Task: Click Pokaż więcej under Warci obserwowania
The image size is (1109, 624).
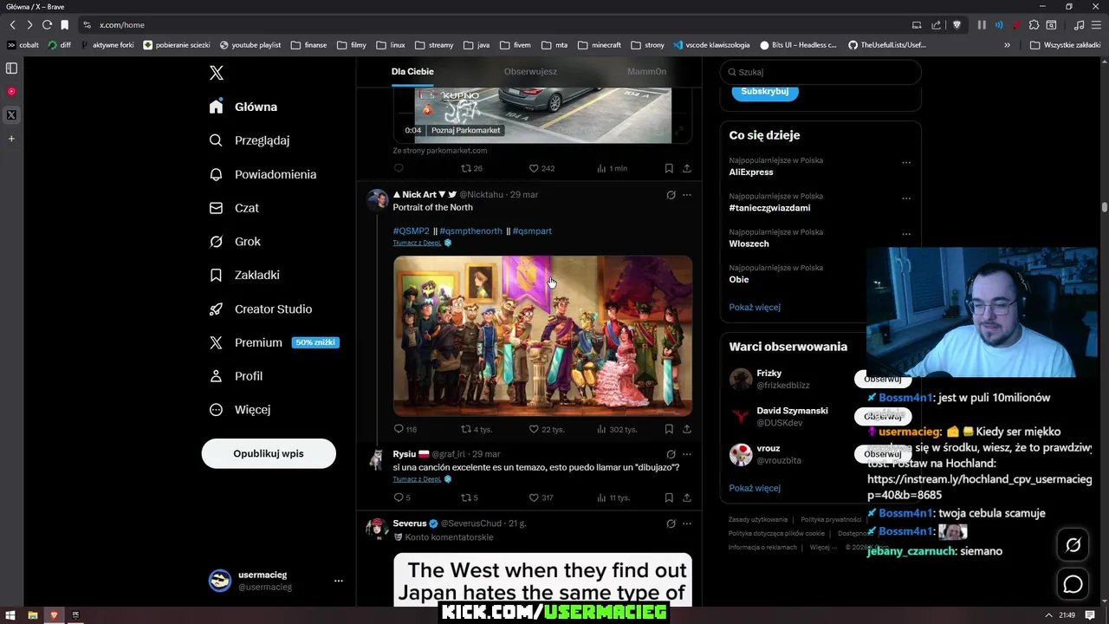Action: [755, 488]
